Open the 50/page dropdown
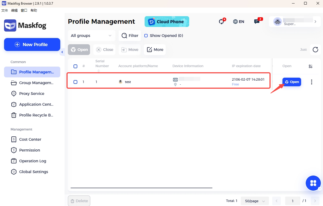The width and height of the screenshot is (323, 206). coord(255,201)
